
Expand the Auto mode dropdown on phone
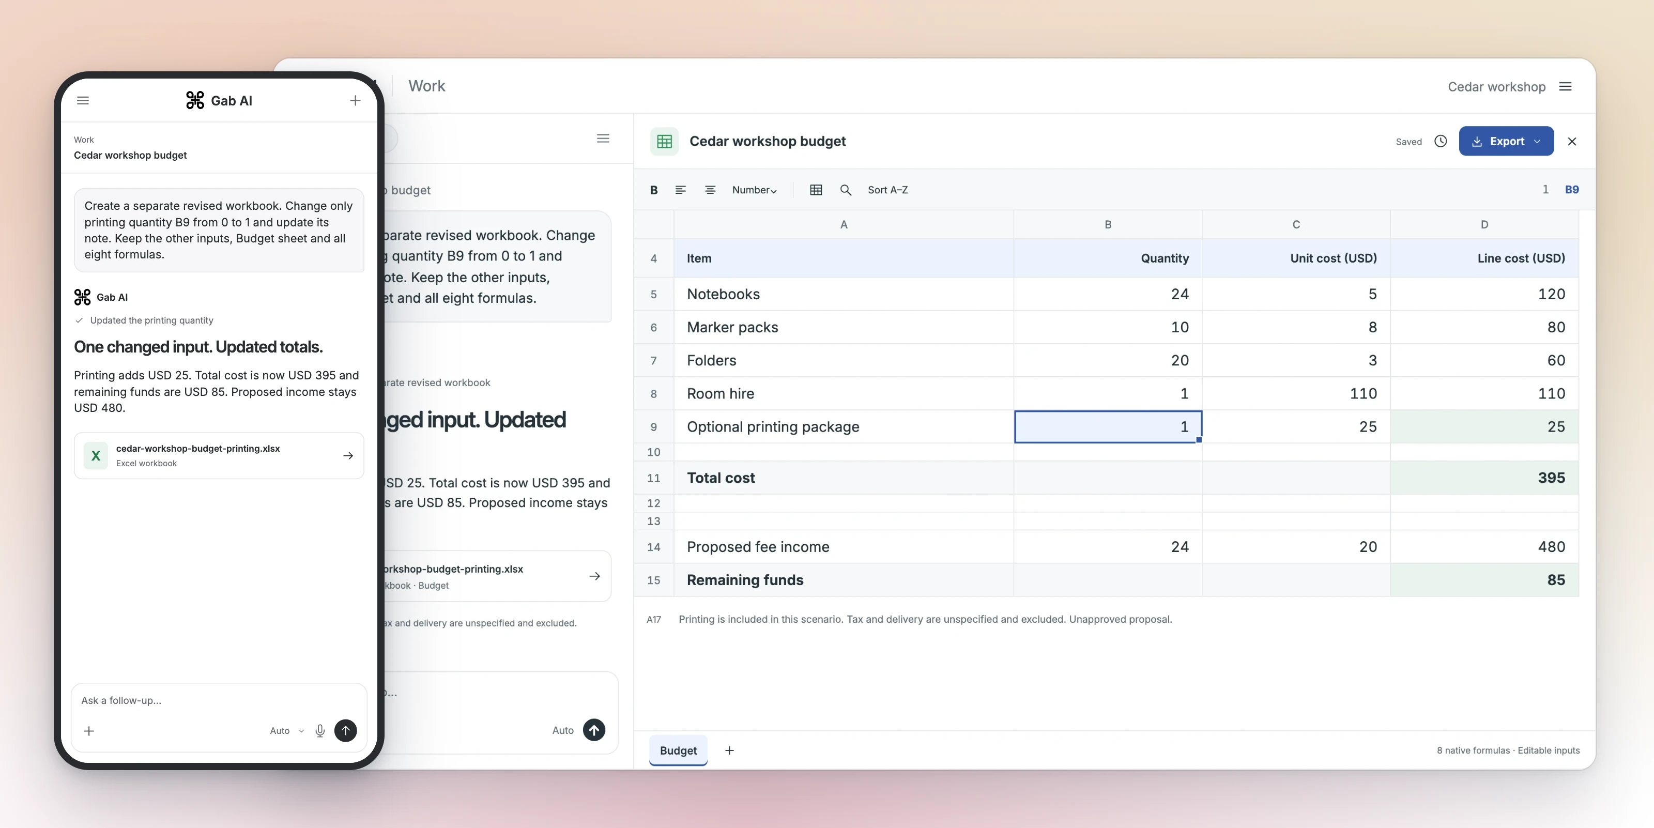[x=286, y=730]
